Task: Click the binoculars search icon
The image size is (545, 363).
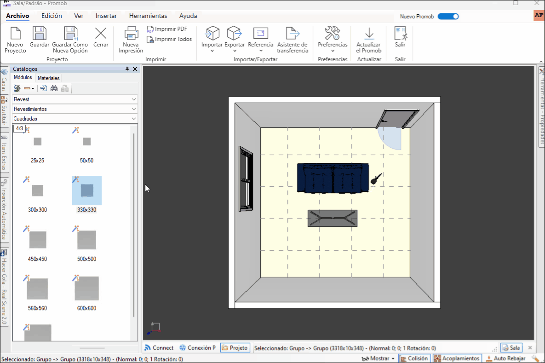Action: 54,88
